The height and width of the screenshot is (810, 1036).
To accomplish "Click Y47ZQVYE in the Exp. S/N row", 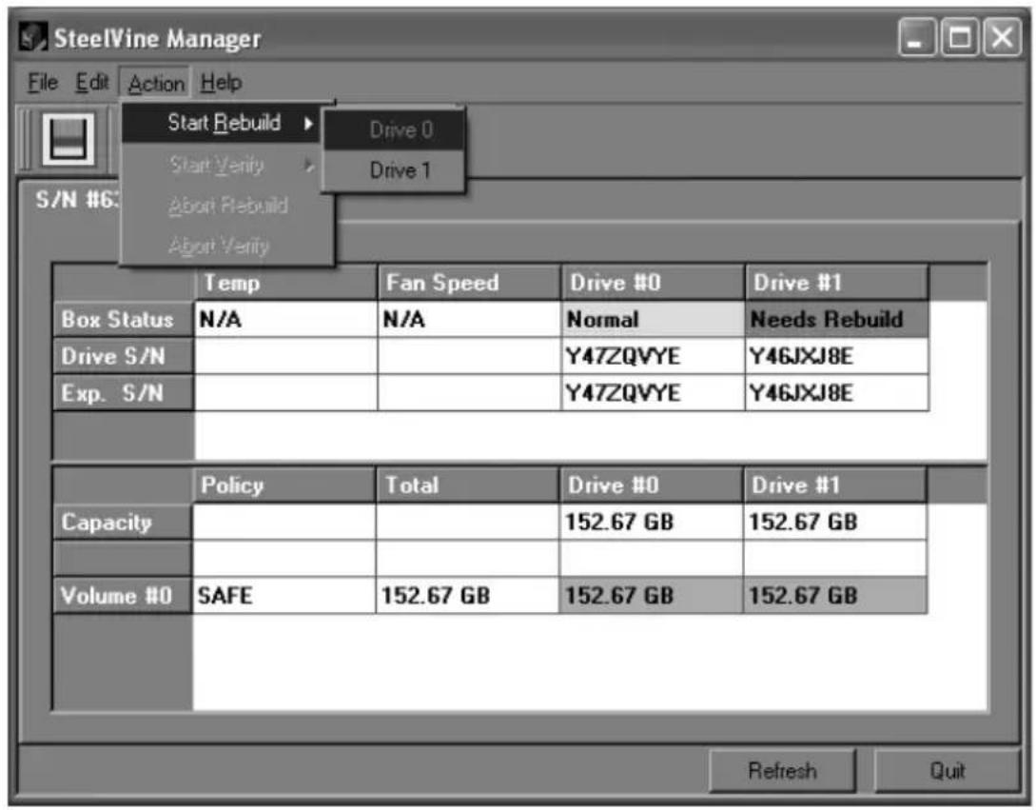I will tap(653, 393).
